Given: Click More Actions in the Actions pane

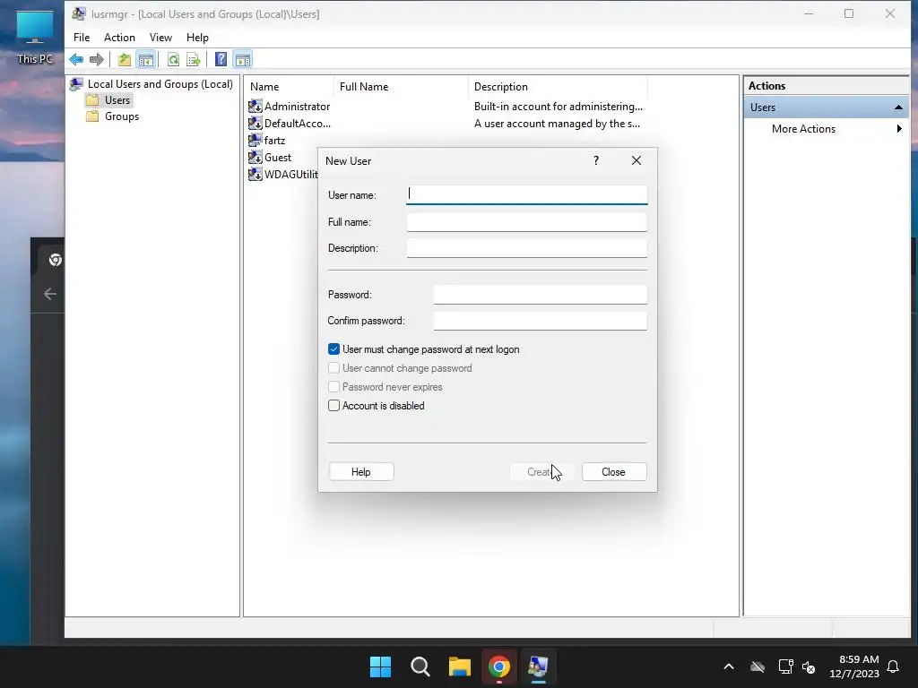Looking at the screenshot, I should 803,129.
